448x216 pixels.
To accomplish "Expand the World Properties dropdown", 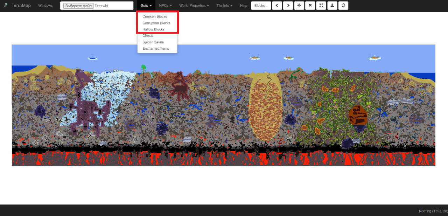I will tap(194, 6).
